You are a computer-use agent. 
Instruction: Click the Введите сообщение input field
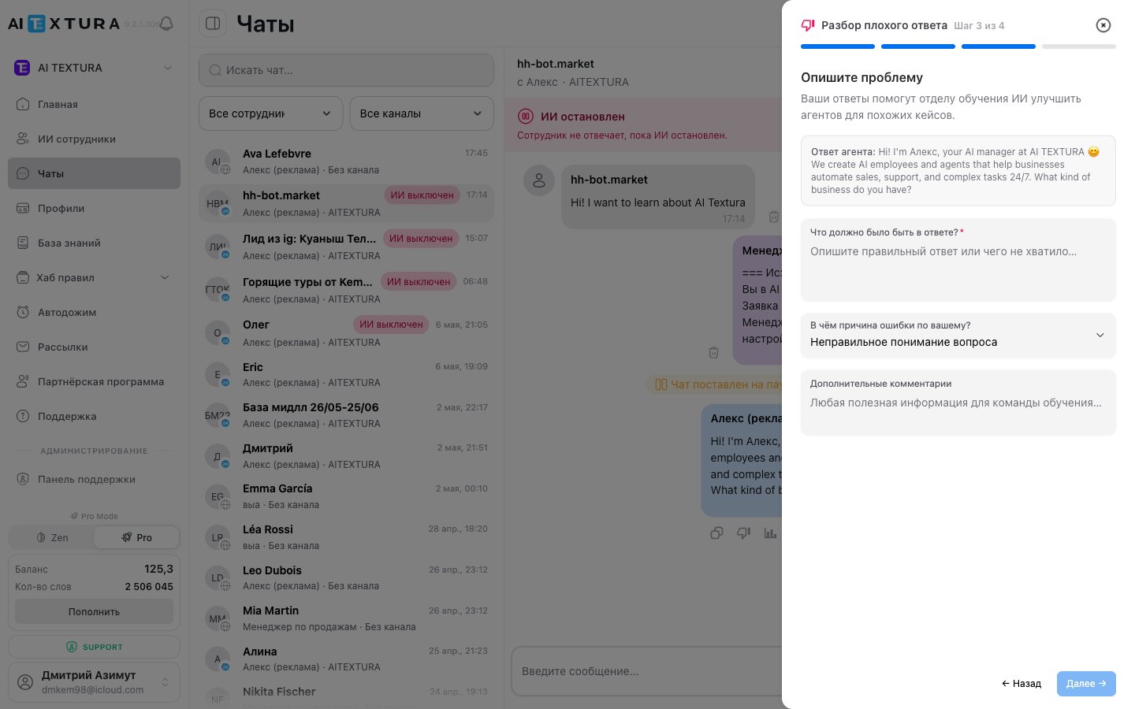click(647, 671)
